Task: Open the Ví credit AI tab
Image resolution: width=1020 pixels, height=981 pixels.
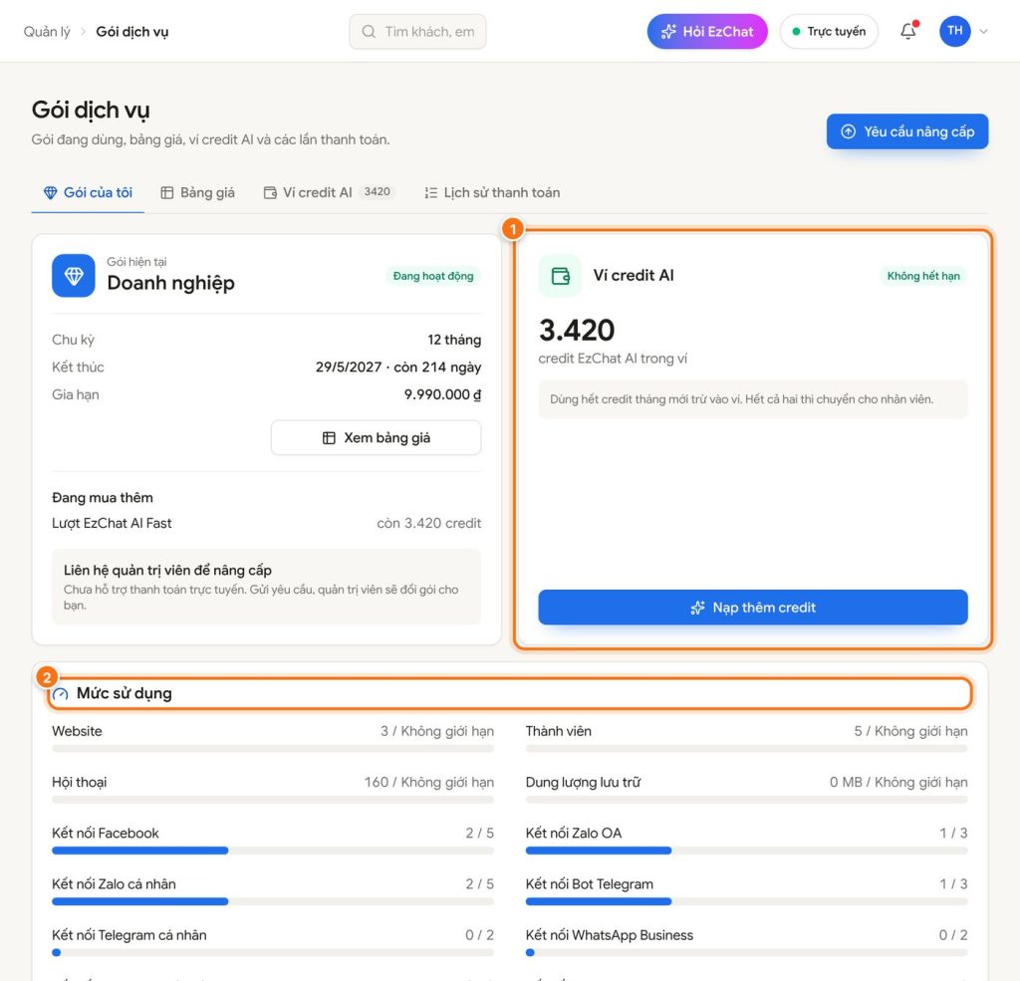Action: click(x=329, y=192)
